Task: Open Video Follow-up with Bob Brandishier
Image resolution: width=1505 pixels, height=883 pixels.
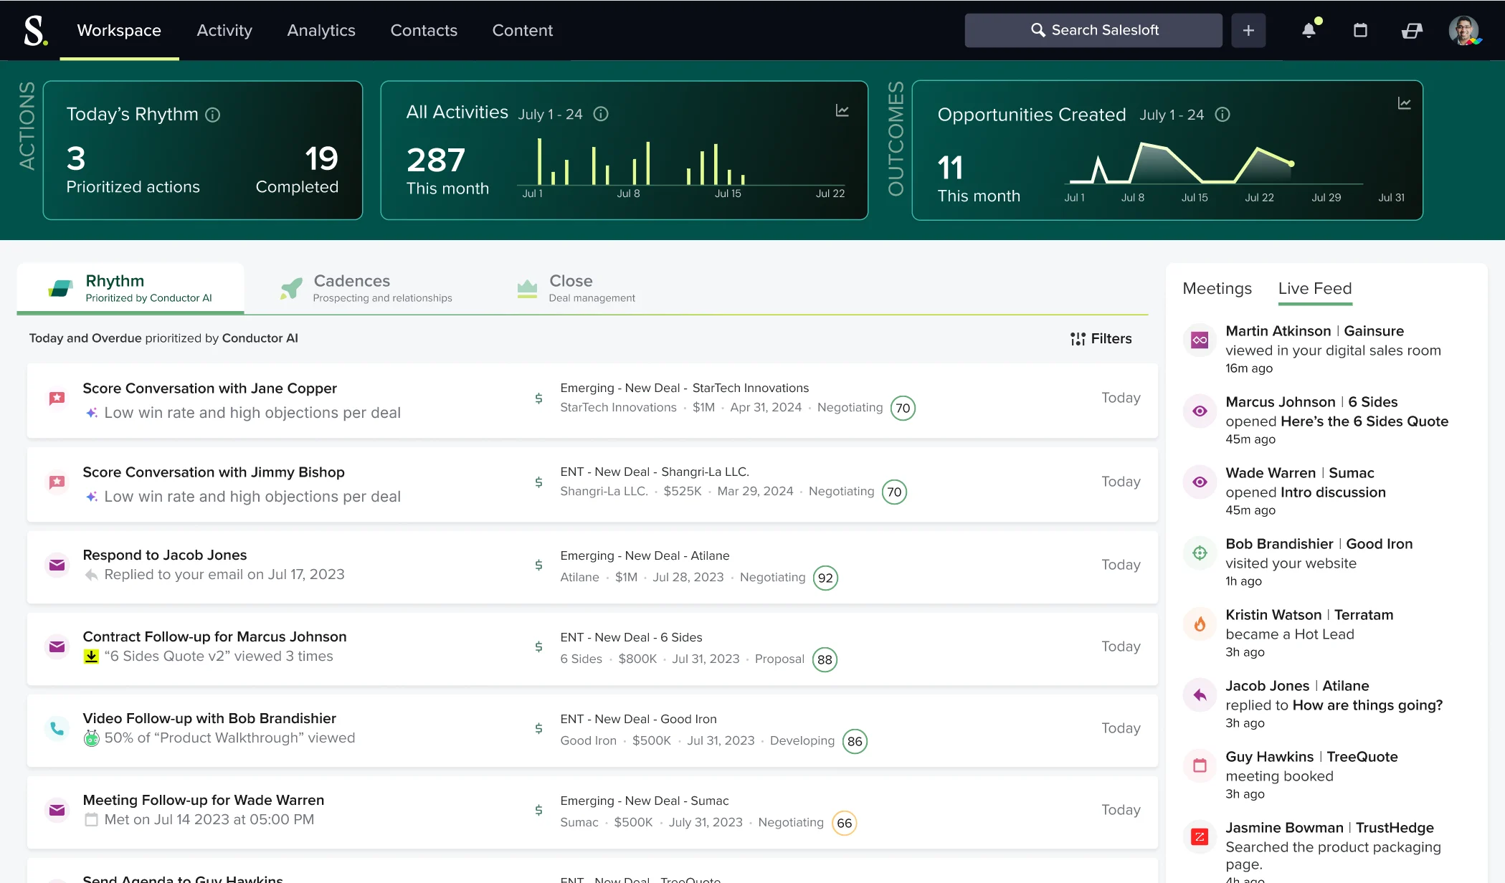Action: coord(209,719)
